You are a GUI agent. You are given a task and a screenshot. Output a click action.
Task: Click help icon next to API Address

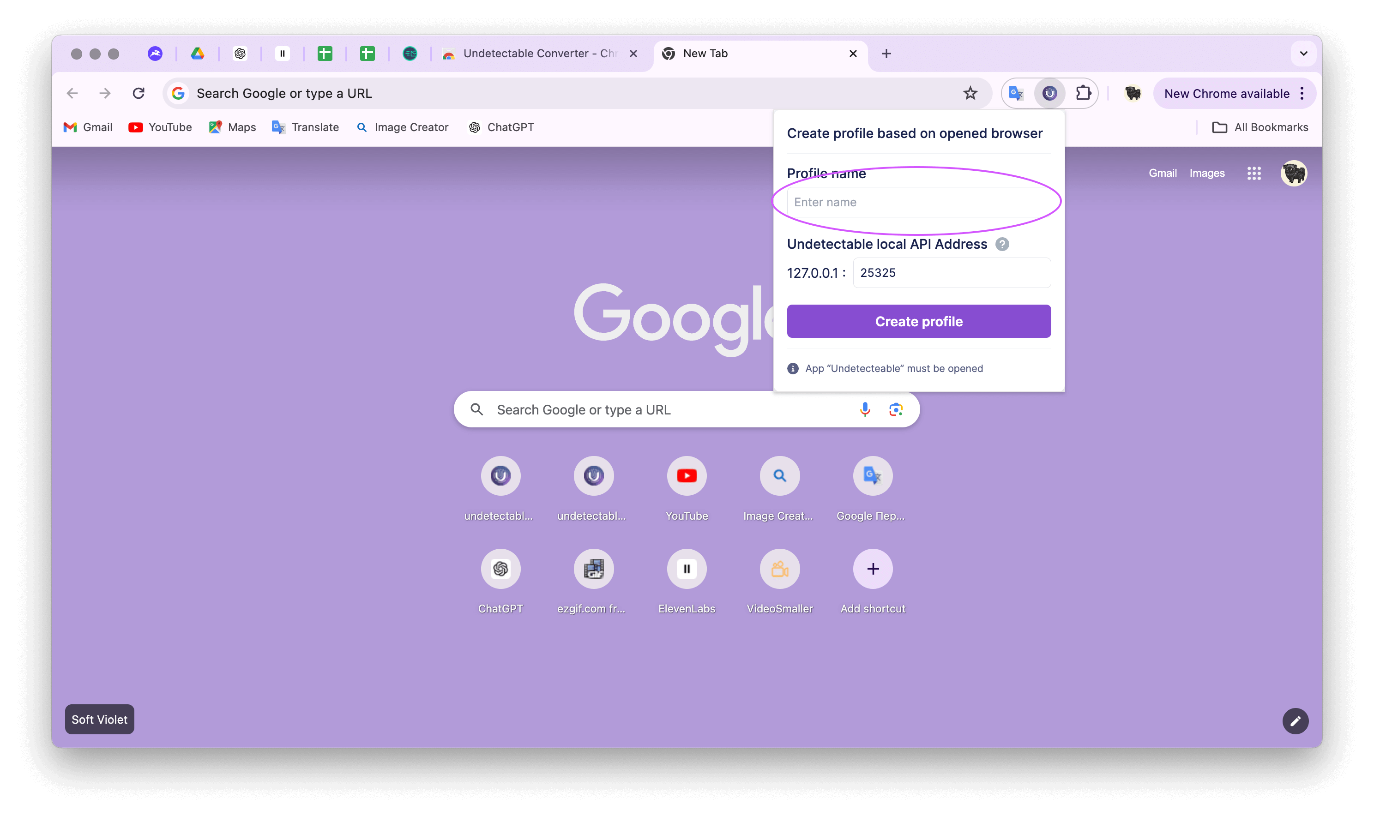click(1002, 244)
